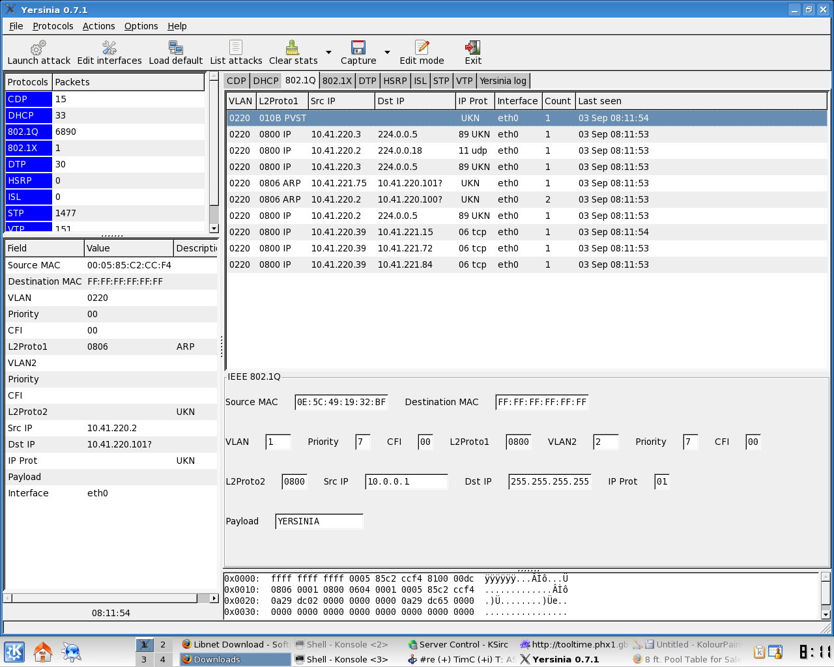Click the hex dump scroll down arrow
This screenshot has height=667, width=834.
coord(826,614)
